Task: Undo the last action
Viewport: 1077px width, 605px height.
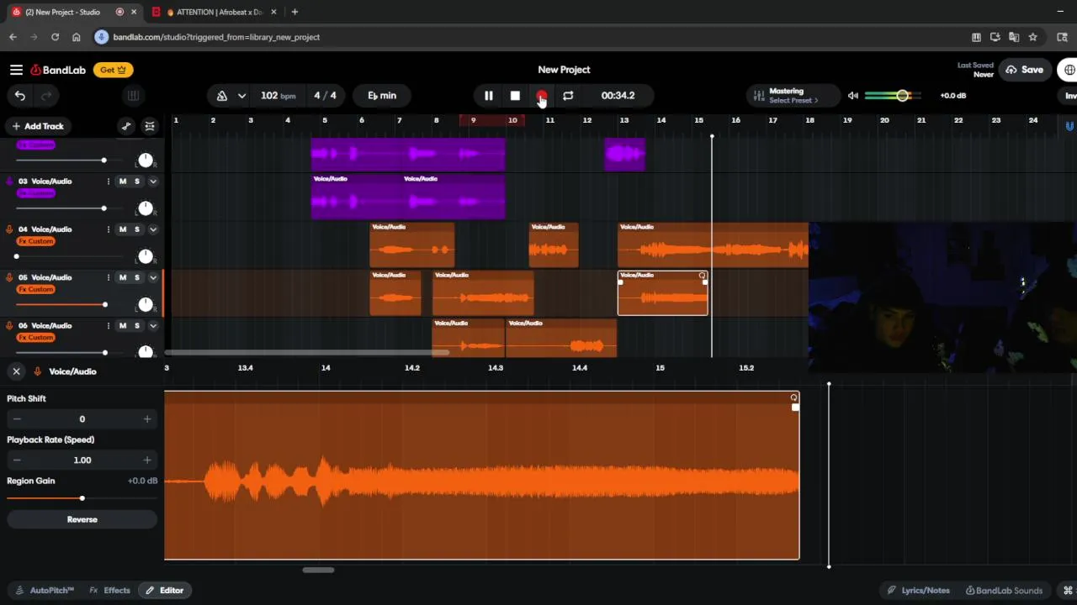Action: coord(20,96)
